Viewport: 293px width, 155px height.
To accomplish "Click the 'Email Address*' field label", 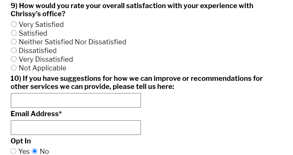I will point(36,114).
